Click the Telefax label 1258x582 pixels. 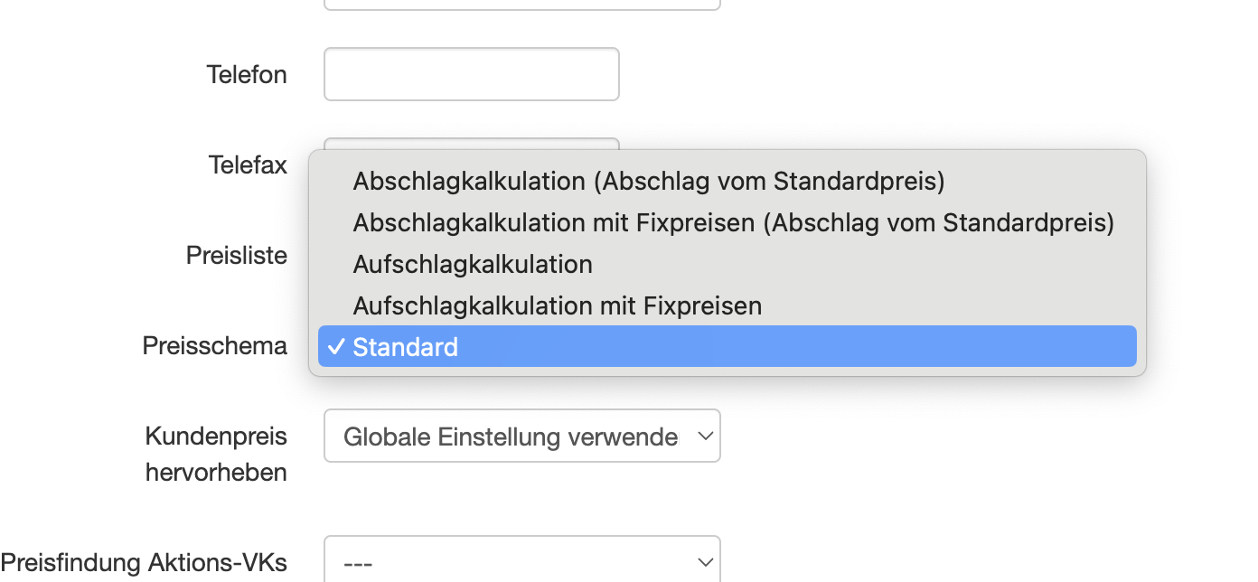pos(247,164)
